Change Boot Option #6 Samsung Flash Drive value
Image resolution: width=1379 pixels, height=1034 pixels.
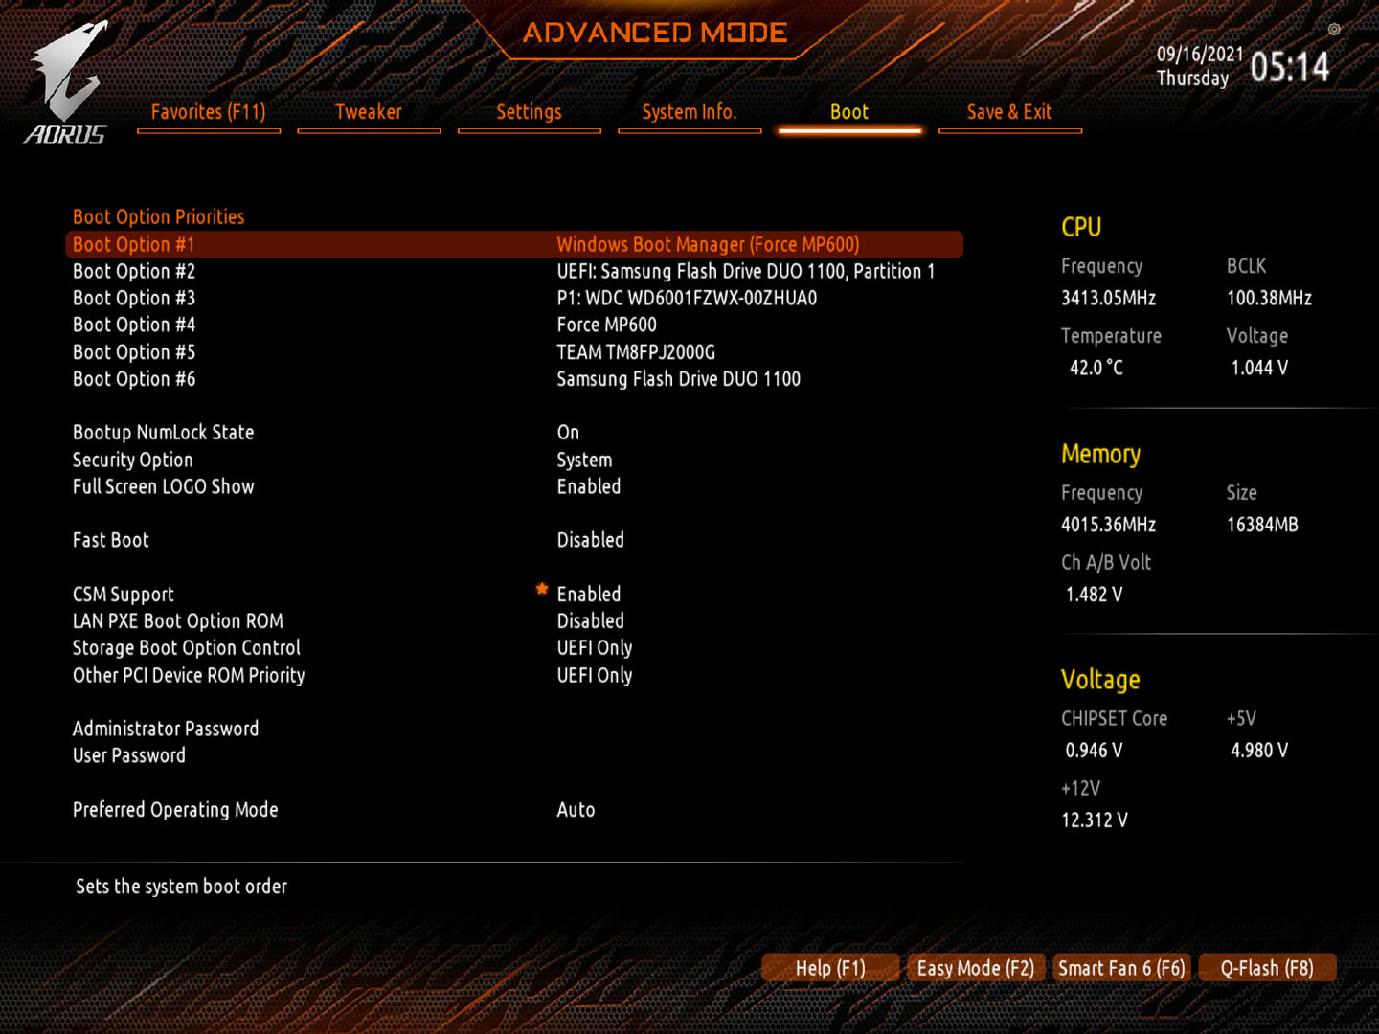(x=678, y=379)
